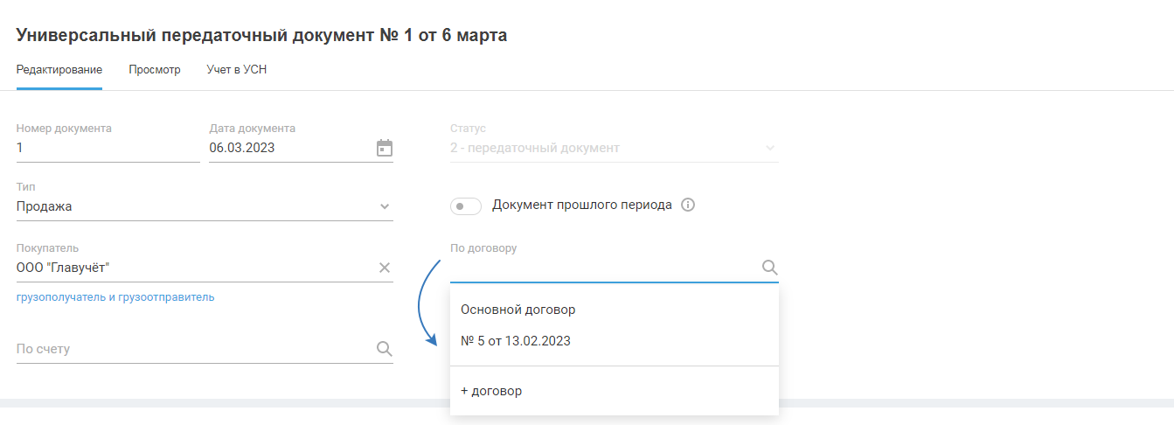Open the calendar date picker icon

385,148
